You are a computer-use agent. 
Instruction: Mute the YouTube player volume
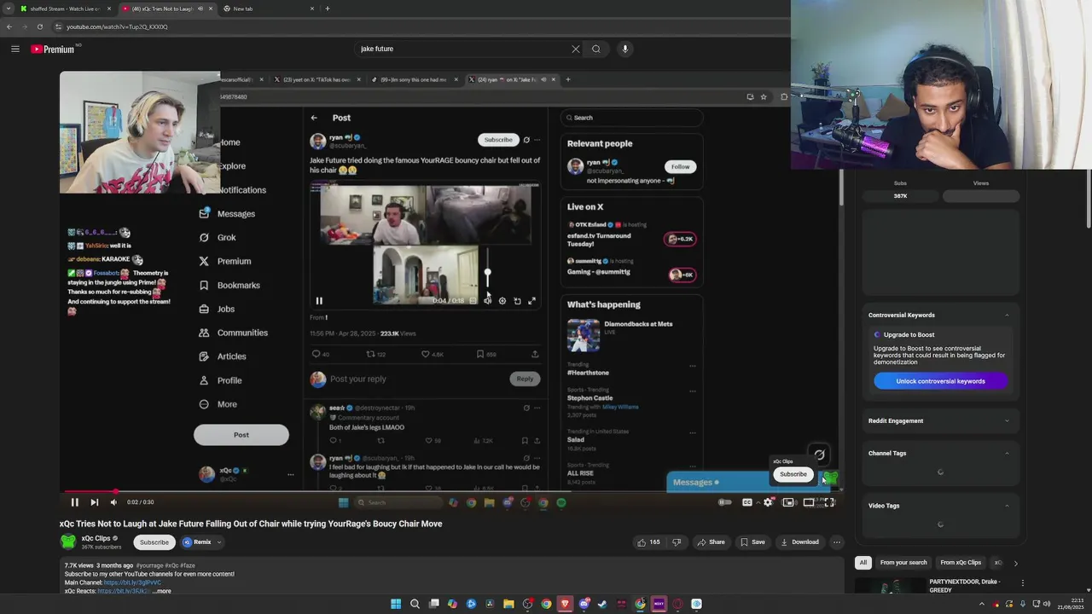pos(113,502)
